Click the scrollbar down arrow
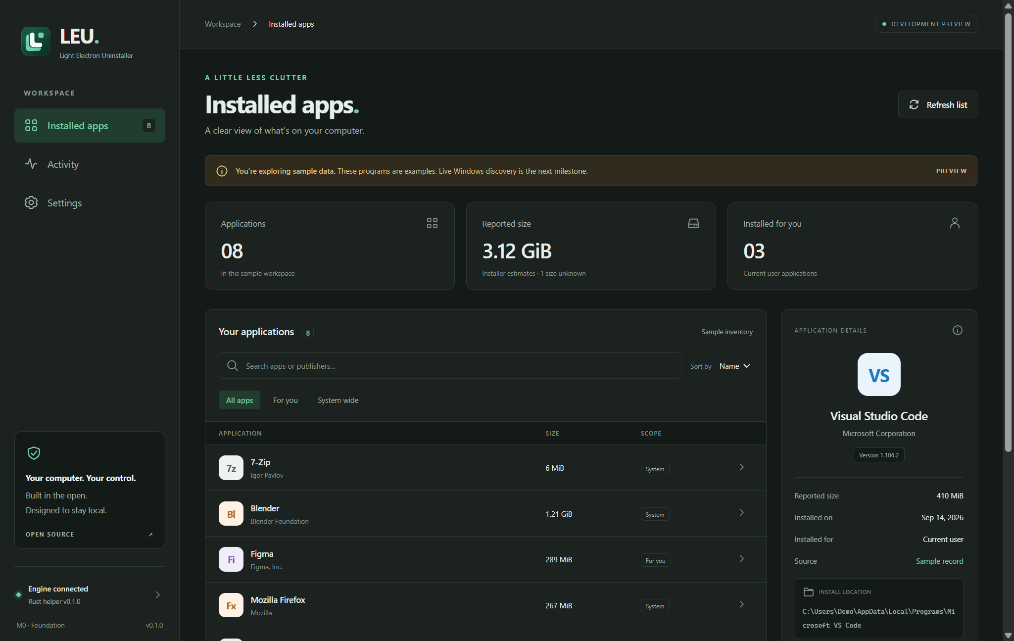1014x641 pixels. (x=1008, y=635)
